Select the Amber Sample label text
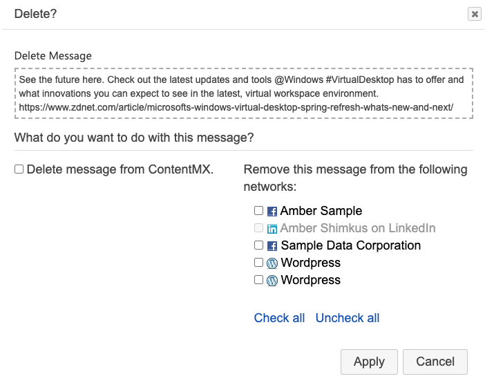Viewport: 485px width, 383px height. (321, 211)
